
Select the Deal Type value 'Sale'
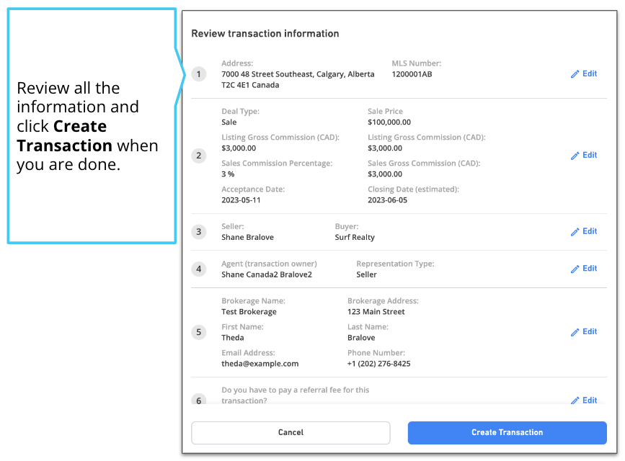[229, 122]
